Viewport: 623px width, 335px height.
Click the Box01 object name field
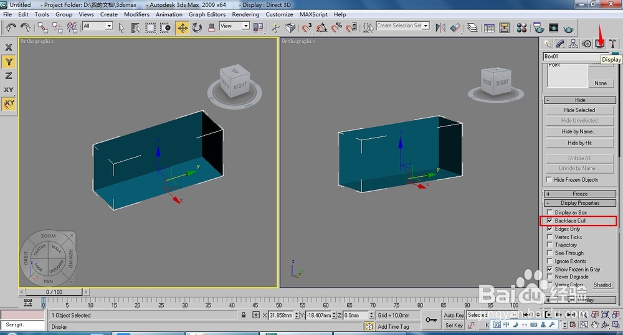[x=577, y=57]
